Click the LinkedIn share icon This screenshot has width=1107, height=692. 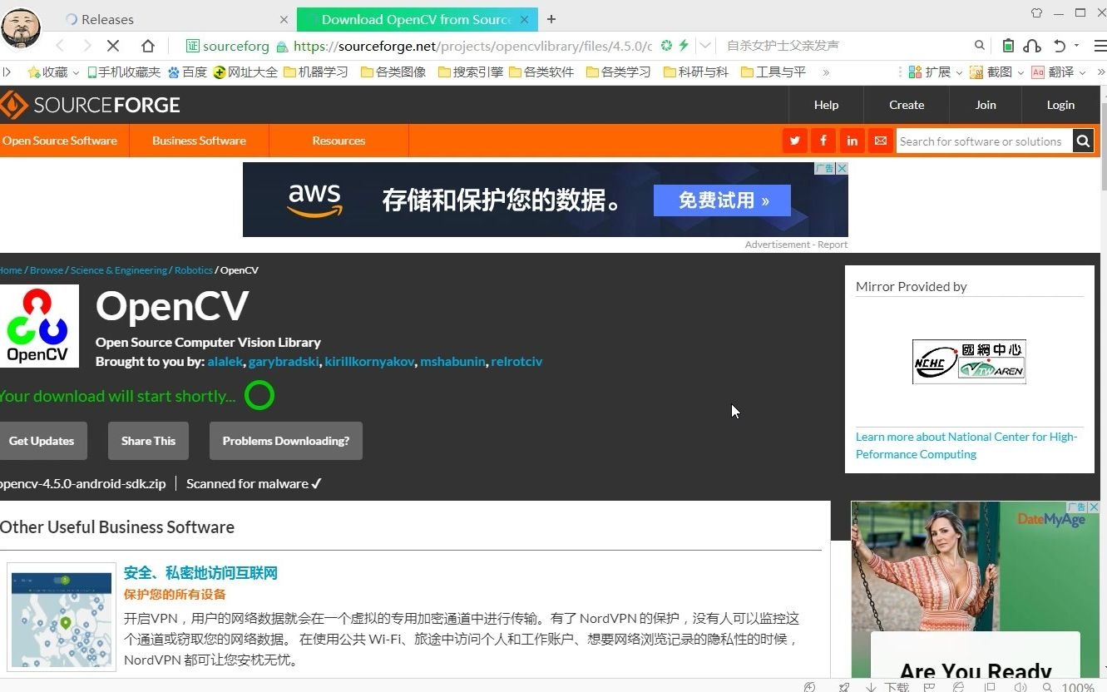852,141
